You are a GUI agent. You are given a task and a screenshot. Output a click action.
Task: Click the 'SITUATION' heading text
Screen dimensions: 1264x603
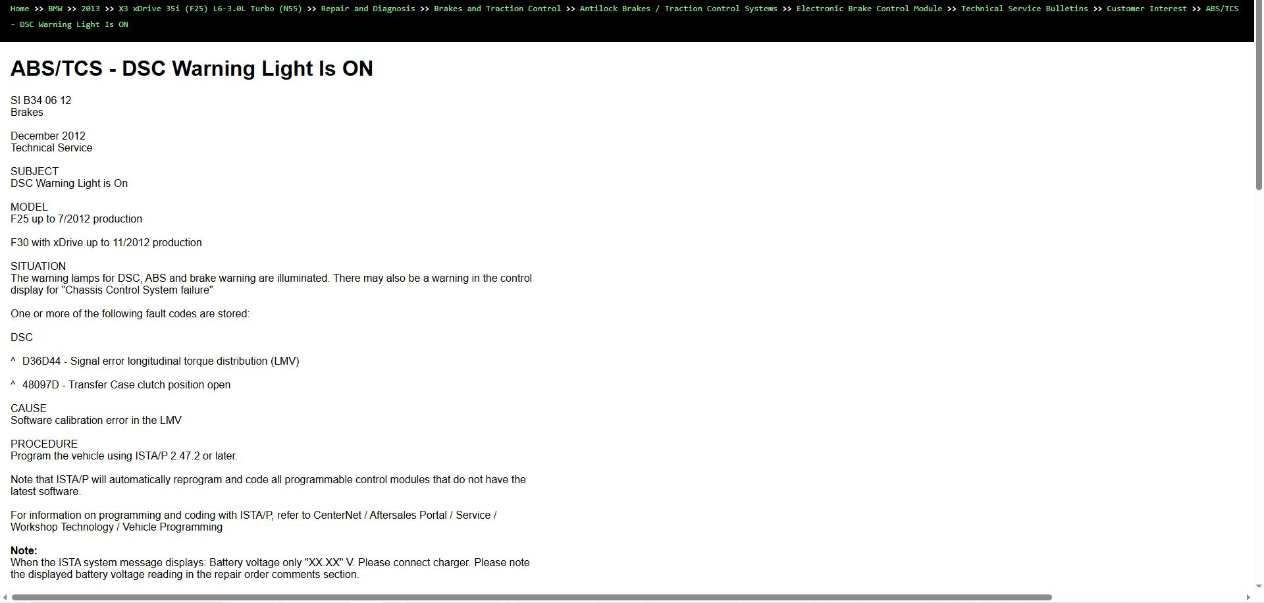click(38, 266)
